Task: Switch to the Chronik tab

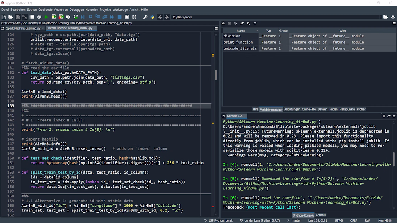Action: [x=320, y=215]
